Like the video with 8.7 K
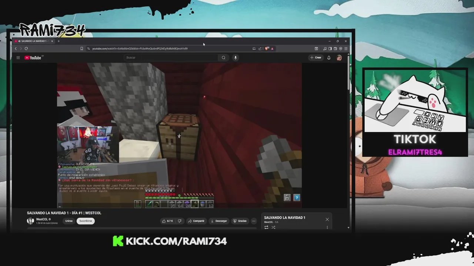This screenshot has height=266, width=474. click(167, 221)
